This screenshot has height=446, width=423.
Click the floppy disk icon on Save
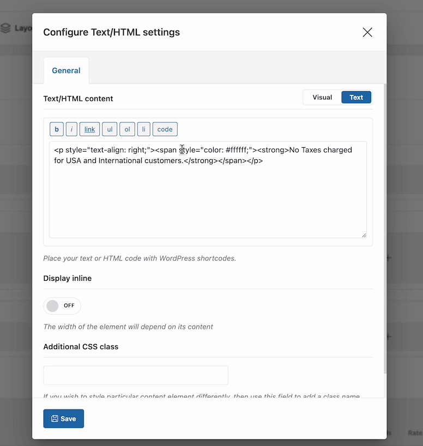55,419
